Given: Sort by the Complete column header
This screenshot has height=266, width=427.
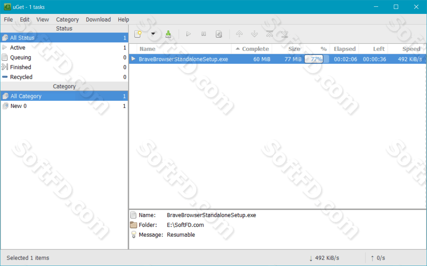Looking at the screenshot, I should (x=252, y=49).
